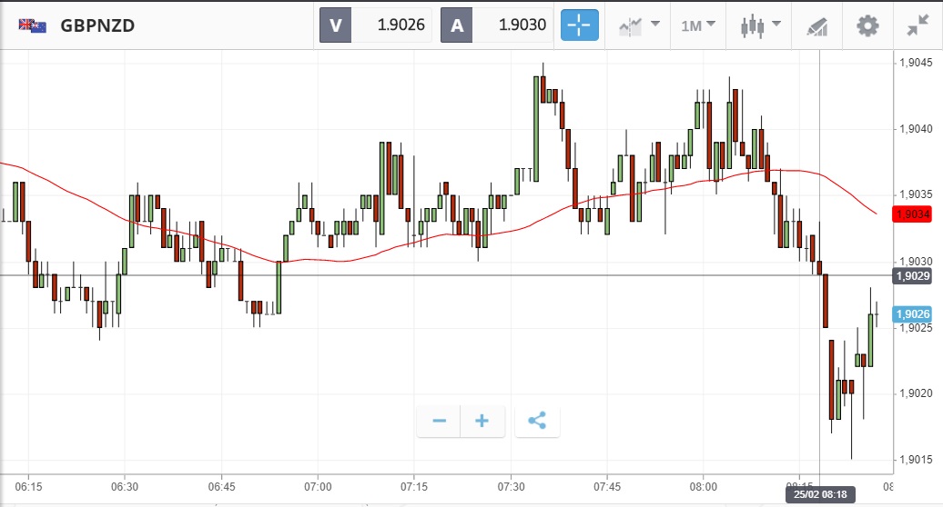Click the buy button labeled A
Viewport: 943px width, 507px height.
pos(457,25)
